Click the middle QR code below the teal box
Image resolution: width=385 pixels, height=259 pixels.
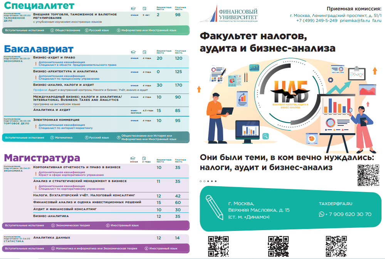278,246
